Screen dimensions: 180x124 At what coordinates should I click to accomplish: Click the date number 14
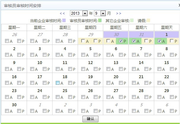tap(141, 63)
